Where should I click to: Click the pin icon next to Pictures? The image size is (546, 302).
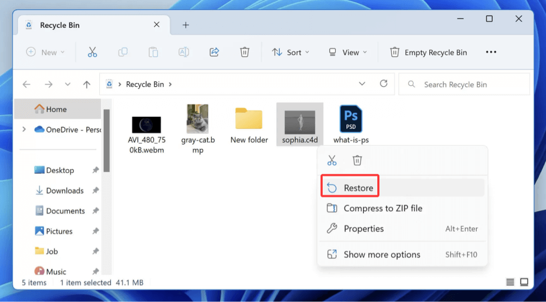tap(95, 232)
